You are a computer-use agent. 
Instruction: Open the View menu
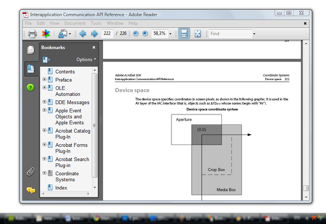tap(54, 23)
